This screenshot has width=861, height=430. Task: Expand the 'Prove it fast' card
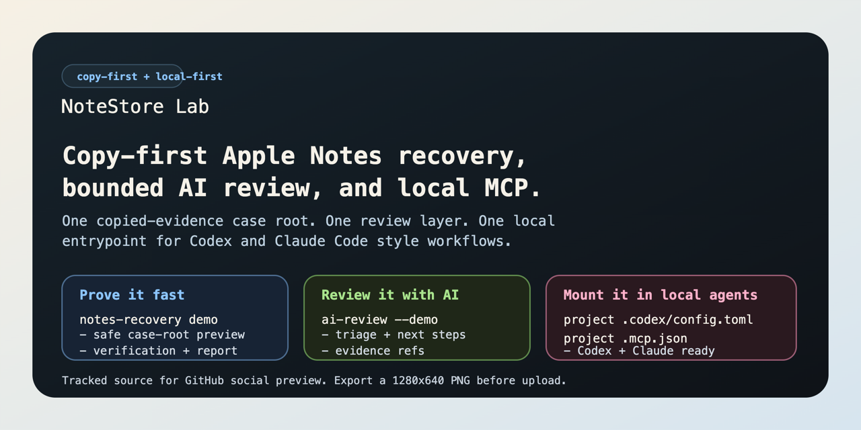click(175, 318)
